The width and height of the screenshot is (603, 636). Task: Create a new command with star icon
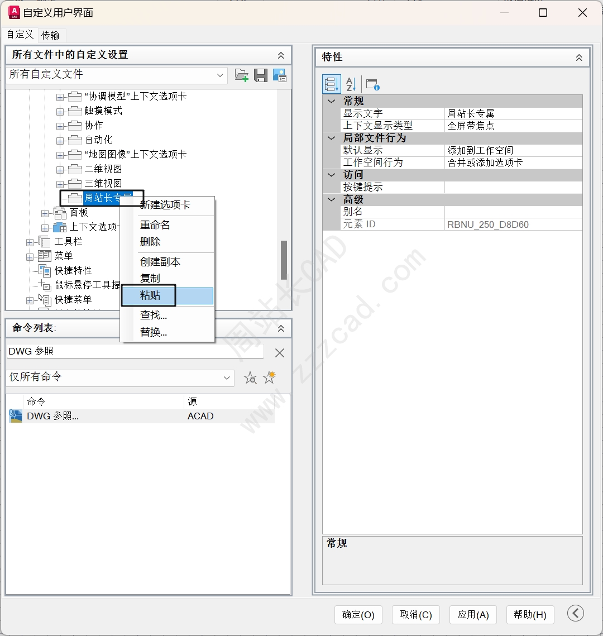click(x=269, y=377)
